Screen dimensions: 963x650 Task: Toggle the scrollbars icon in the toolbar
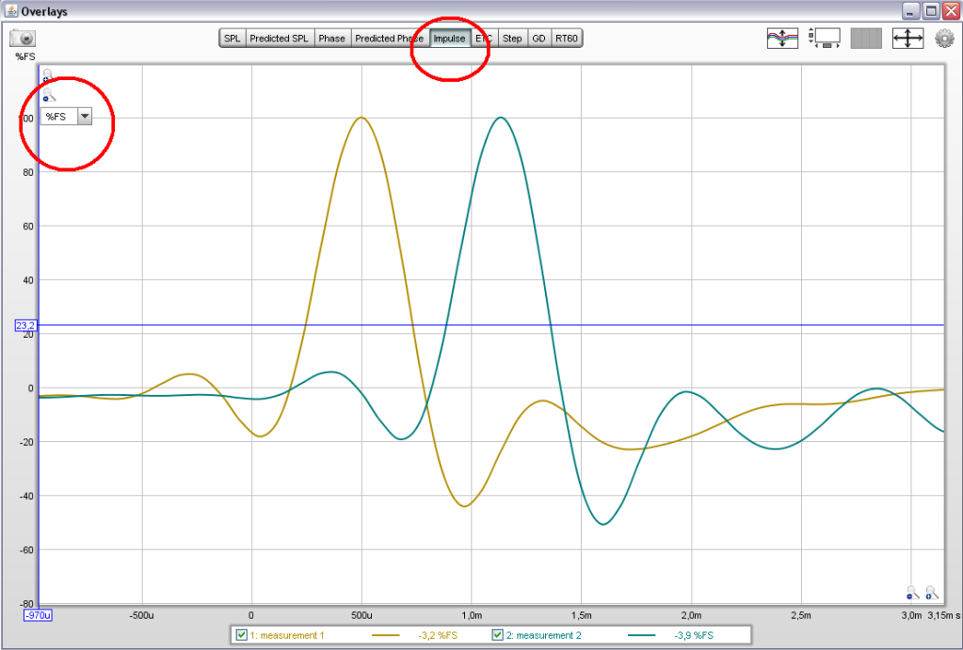(x=866, y=39)
